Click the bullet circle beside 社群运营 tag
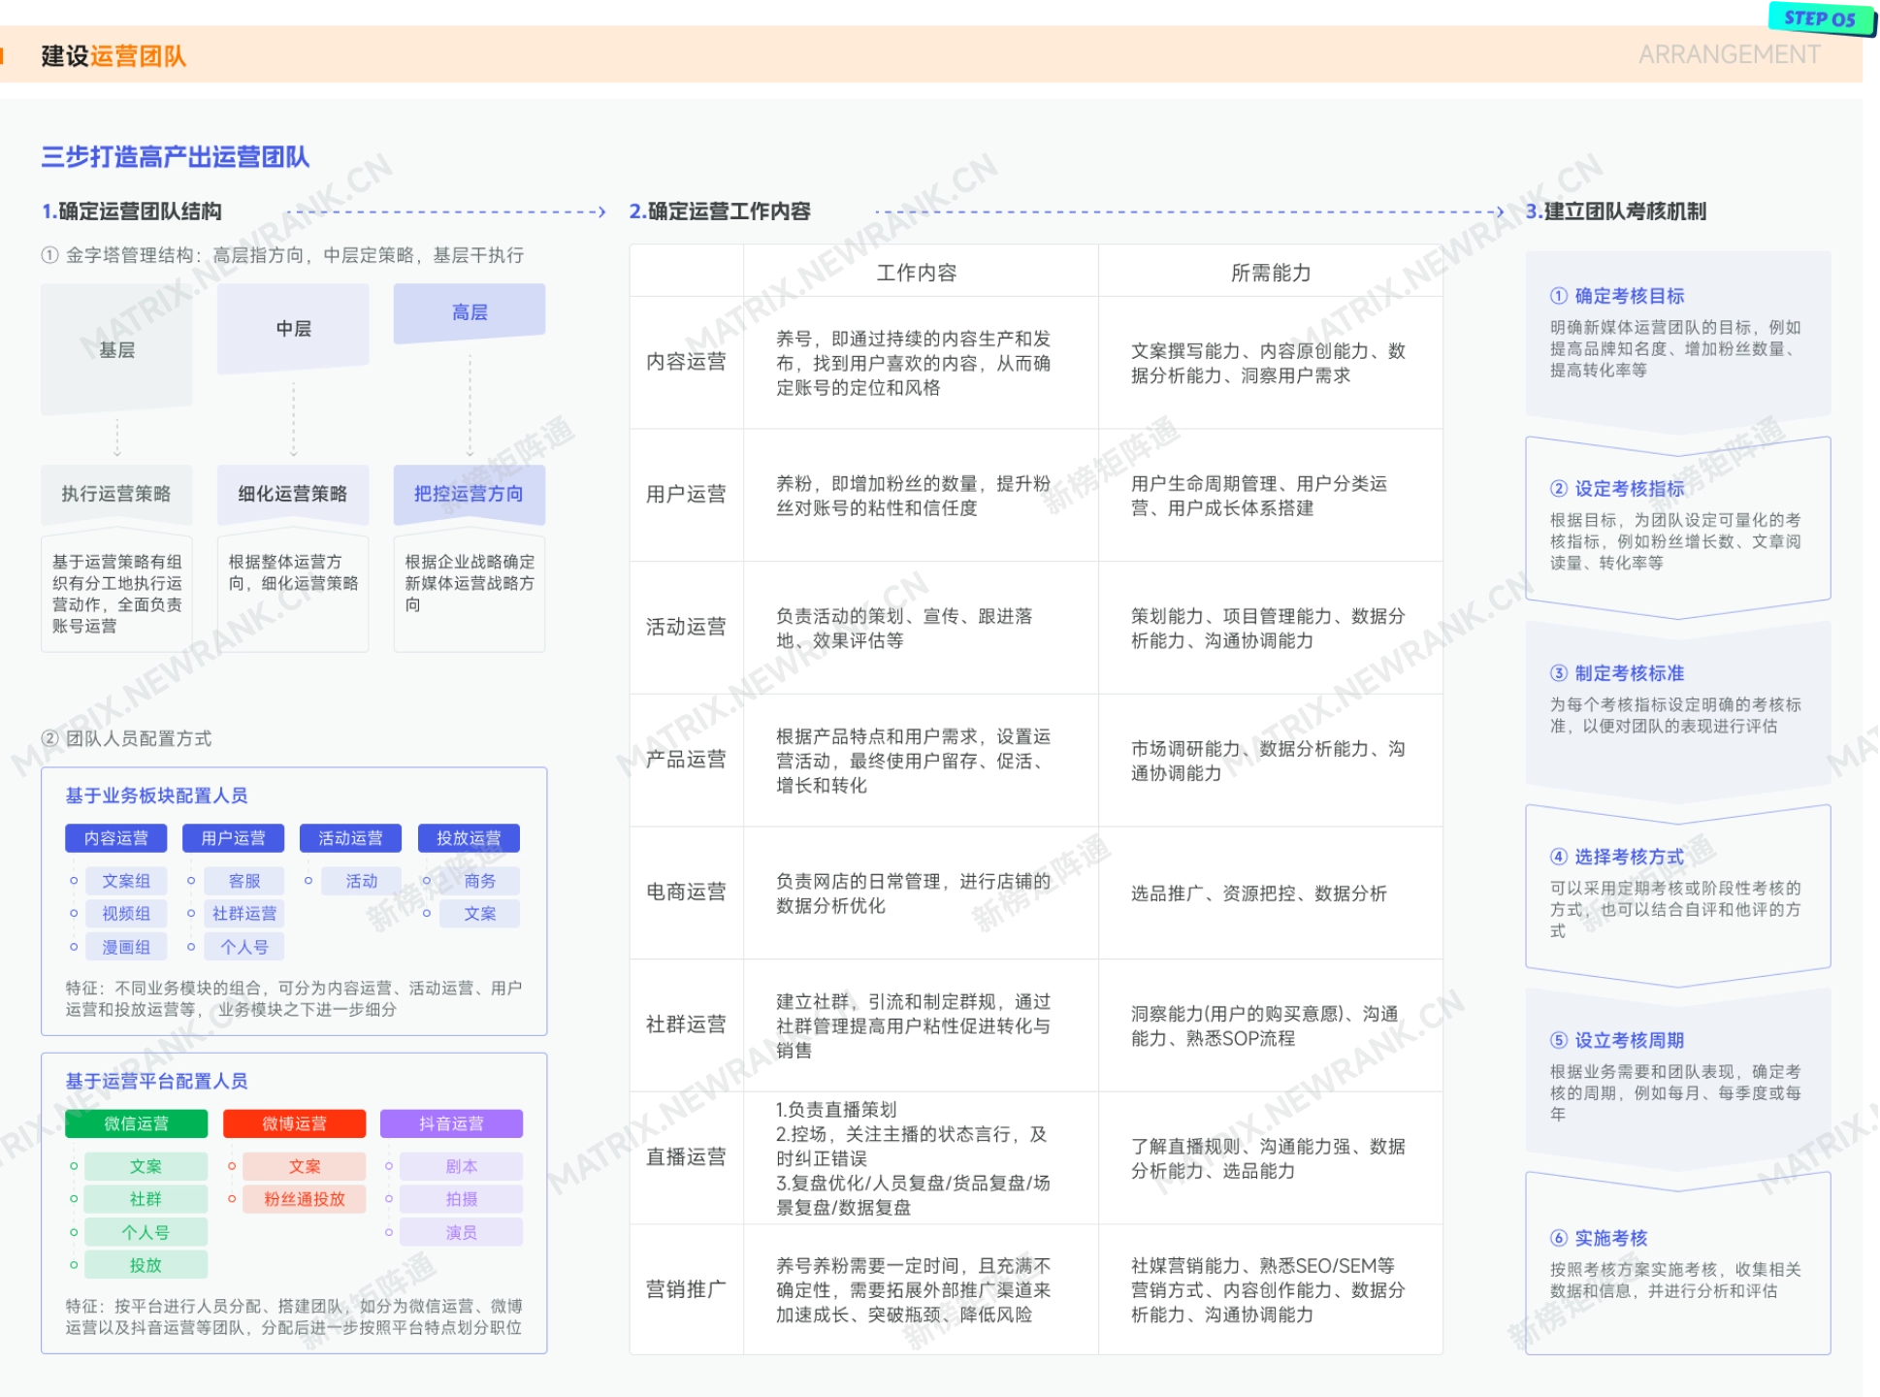The height and width of the screenshot is (1397, 1880). pos(191,914)
